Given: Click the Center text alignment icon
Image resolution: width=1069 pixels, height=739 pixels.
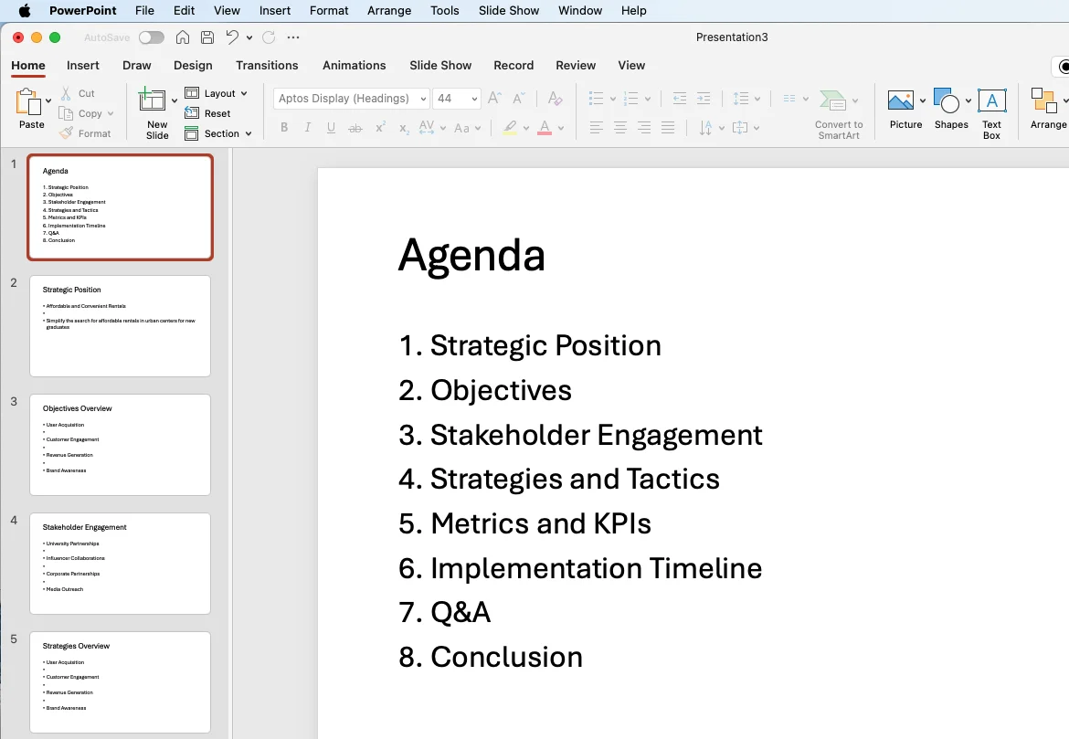Looking at the screenshot, I should coord(619,128).
